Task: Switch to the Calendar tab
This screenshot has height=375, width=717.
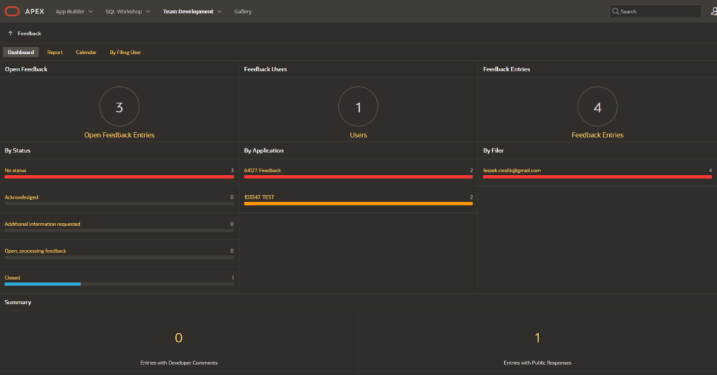Action: click(86, 52)
